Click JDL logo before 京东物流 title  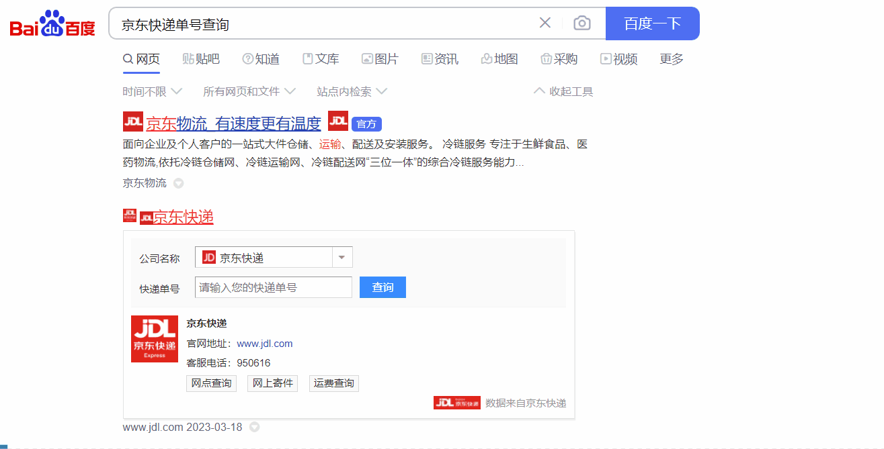click(x=133, y=121)
